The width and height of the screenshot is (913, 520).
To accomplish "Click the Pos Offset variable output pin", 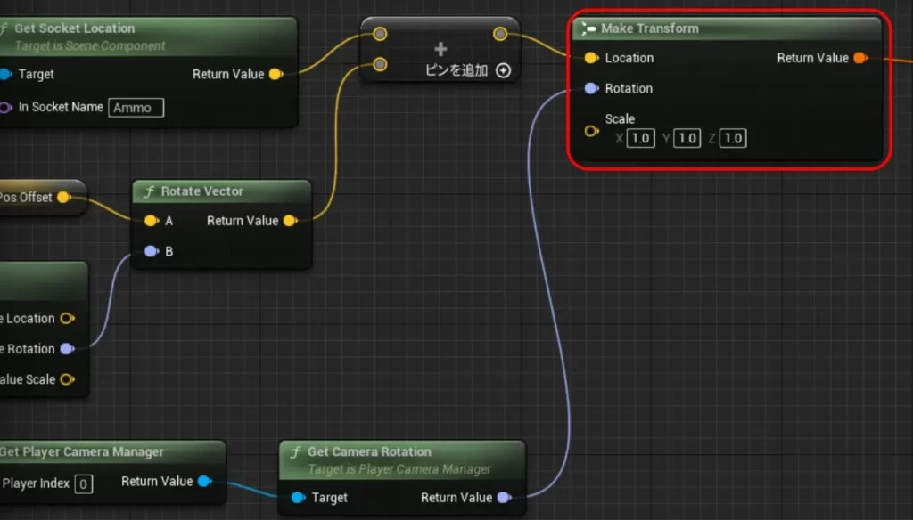I will [x=63, y=197].
